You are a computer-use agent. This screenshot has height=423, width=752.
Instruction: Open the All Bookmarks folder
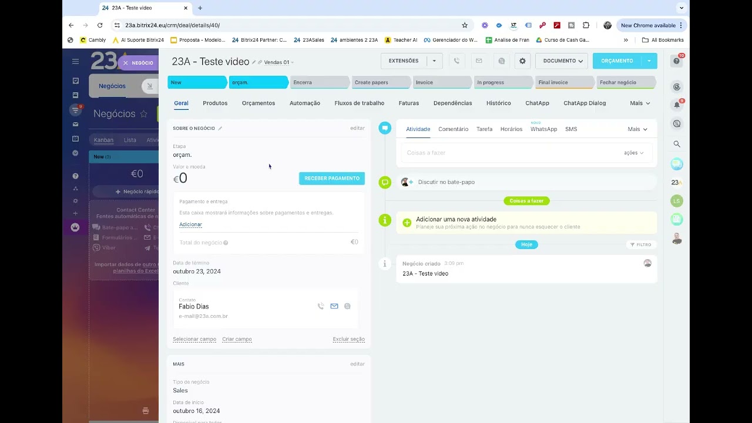pos(663,40)
